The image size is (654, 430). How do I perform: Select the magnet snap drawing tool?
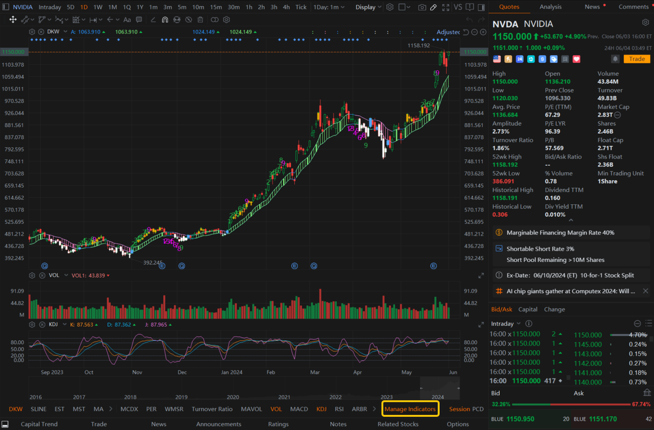(165, 19)
